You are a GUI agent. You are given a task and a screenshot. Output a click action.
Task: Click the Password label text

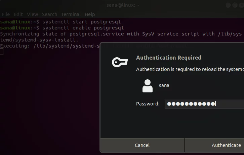[x=148, y=104]
